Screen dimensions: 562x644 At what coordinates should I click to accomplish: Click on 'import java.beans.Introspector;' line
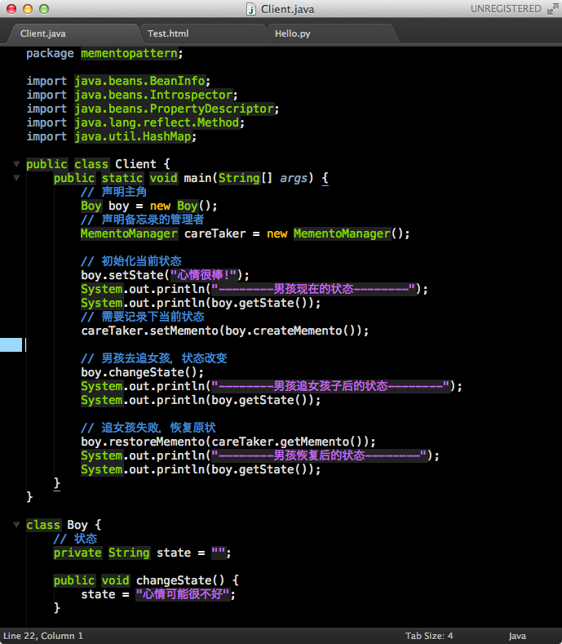132,95
